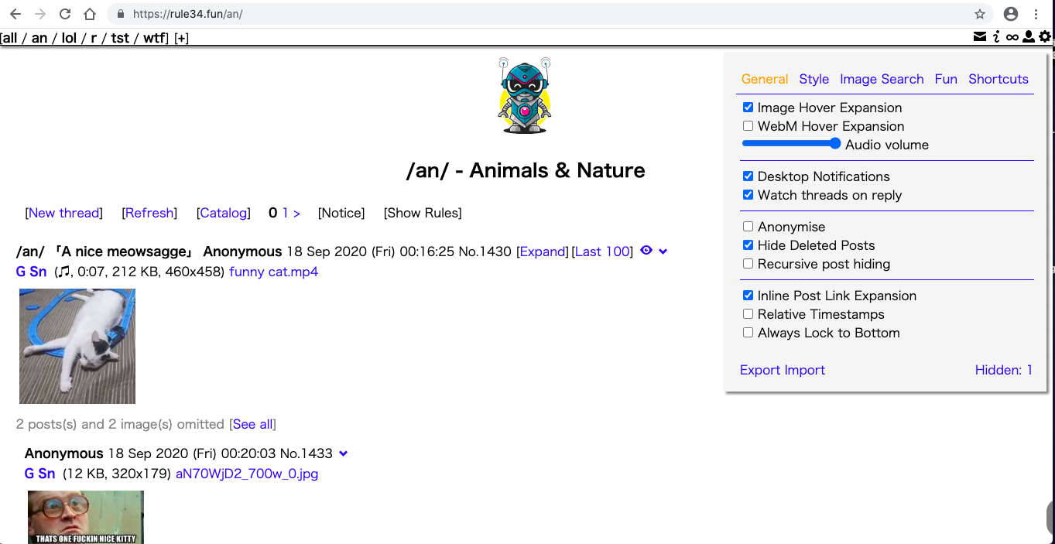This screenshot has height=544, width=1055.
Task: Enable the Anonymise option
Action: coord(748,226)
